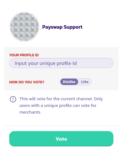Switch the vote to Like

coord(85,82)
